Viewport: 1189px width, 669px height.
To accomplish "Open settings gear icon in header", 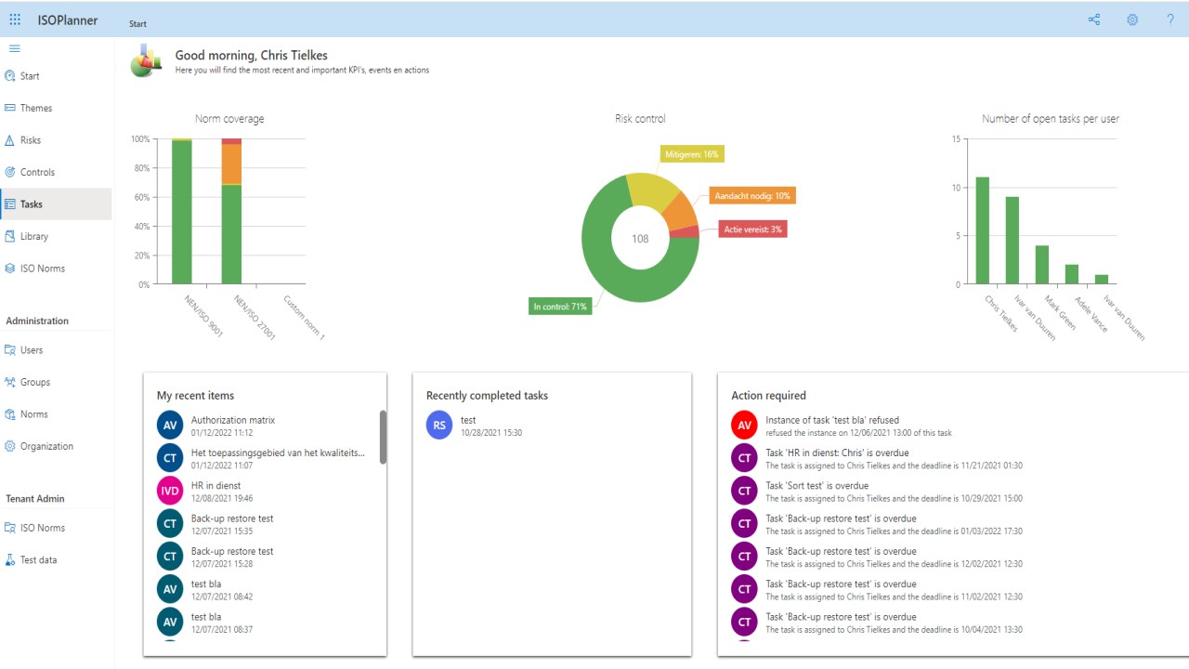I will tap(1132, 20).
